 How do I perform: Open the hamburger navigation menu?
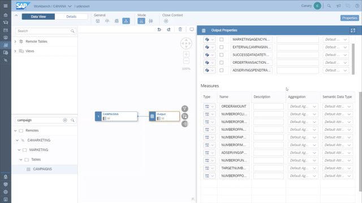pyautogui.click(x=6, y=6)
